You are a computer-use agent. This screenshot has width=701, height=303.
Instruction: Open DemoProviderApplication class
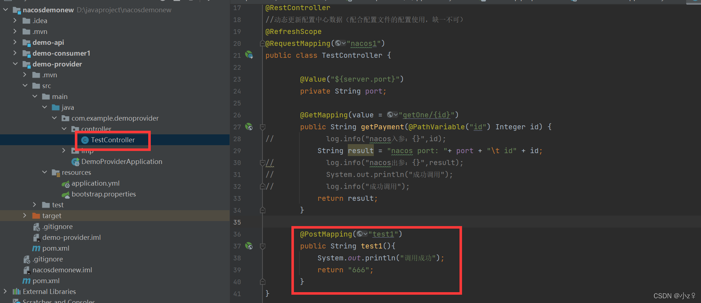(122, 161)
